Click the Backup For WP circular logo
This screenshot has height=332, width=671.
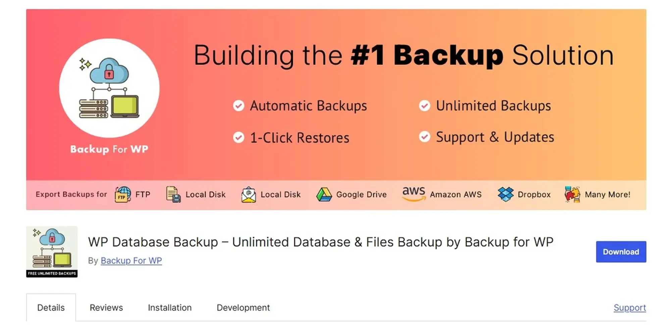coord(109,88)
